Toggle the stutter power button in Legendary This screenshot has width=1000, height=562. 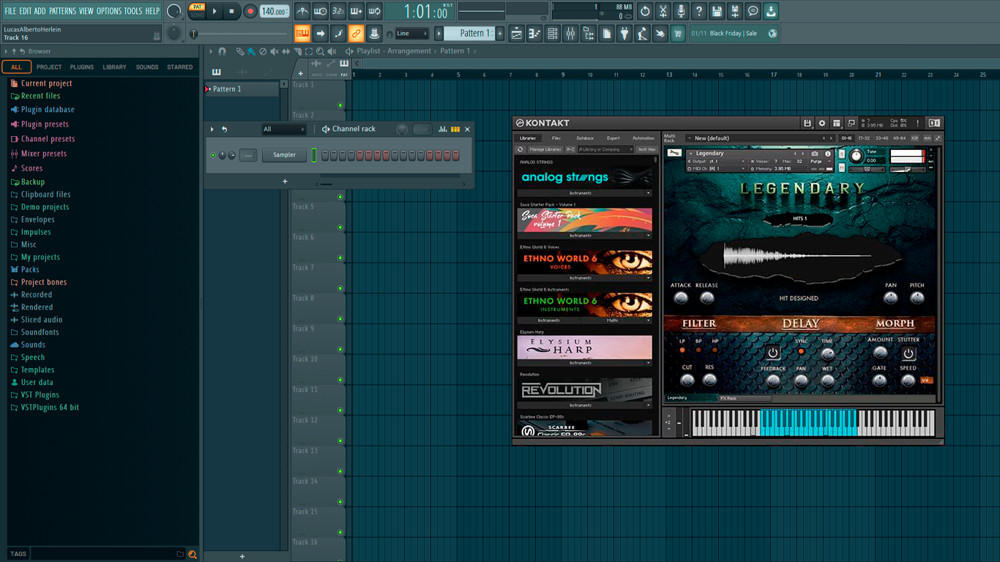(908, 353)
